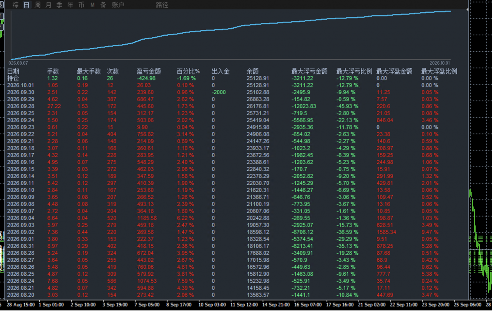Select the 日 daily tab
This screenshot has height=311, width=492.
(x=27, y=5)
